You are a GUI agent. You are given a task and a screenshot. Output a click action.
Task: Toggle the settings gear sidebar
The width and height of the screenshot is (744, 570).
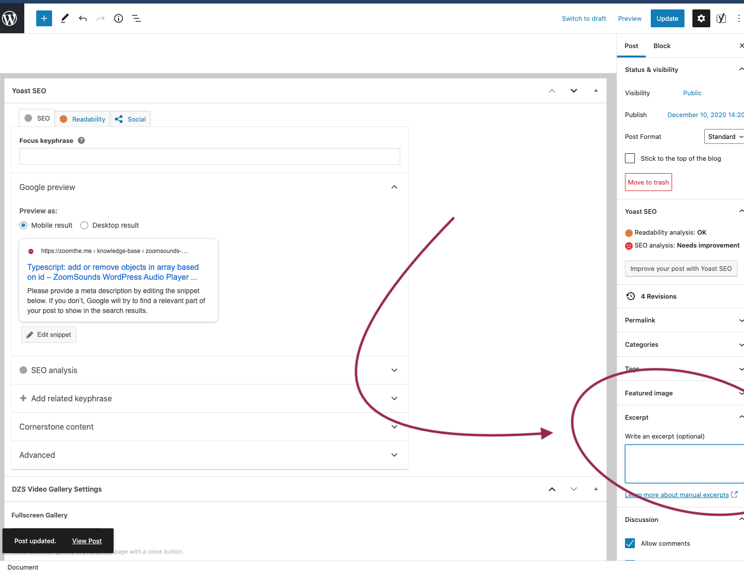tap(701, 18)
